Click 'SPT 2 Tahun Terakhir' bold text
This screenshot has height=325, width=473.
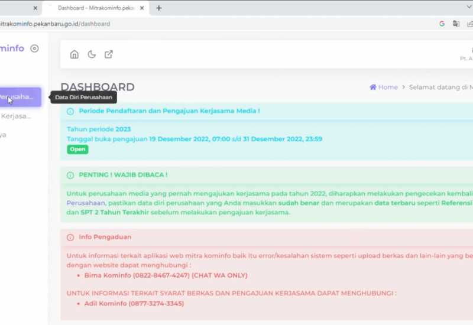point(115,212)
